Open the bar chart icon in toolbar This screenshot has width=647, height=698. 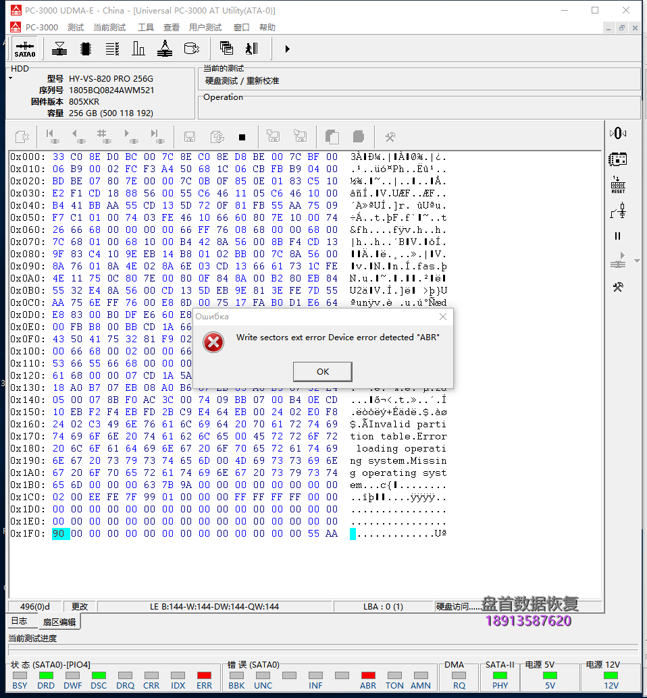click(138, 49)
